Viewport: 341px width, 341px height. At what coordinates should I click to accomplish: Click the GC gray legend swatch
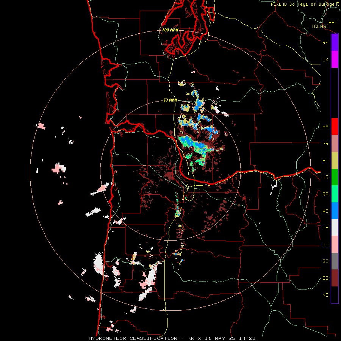tap(335, 261)
